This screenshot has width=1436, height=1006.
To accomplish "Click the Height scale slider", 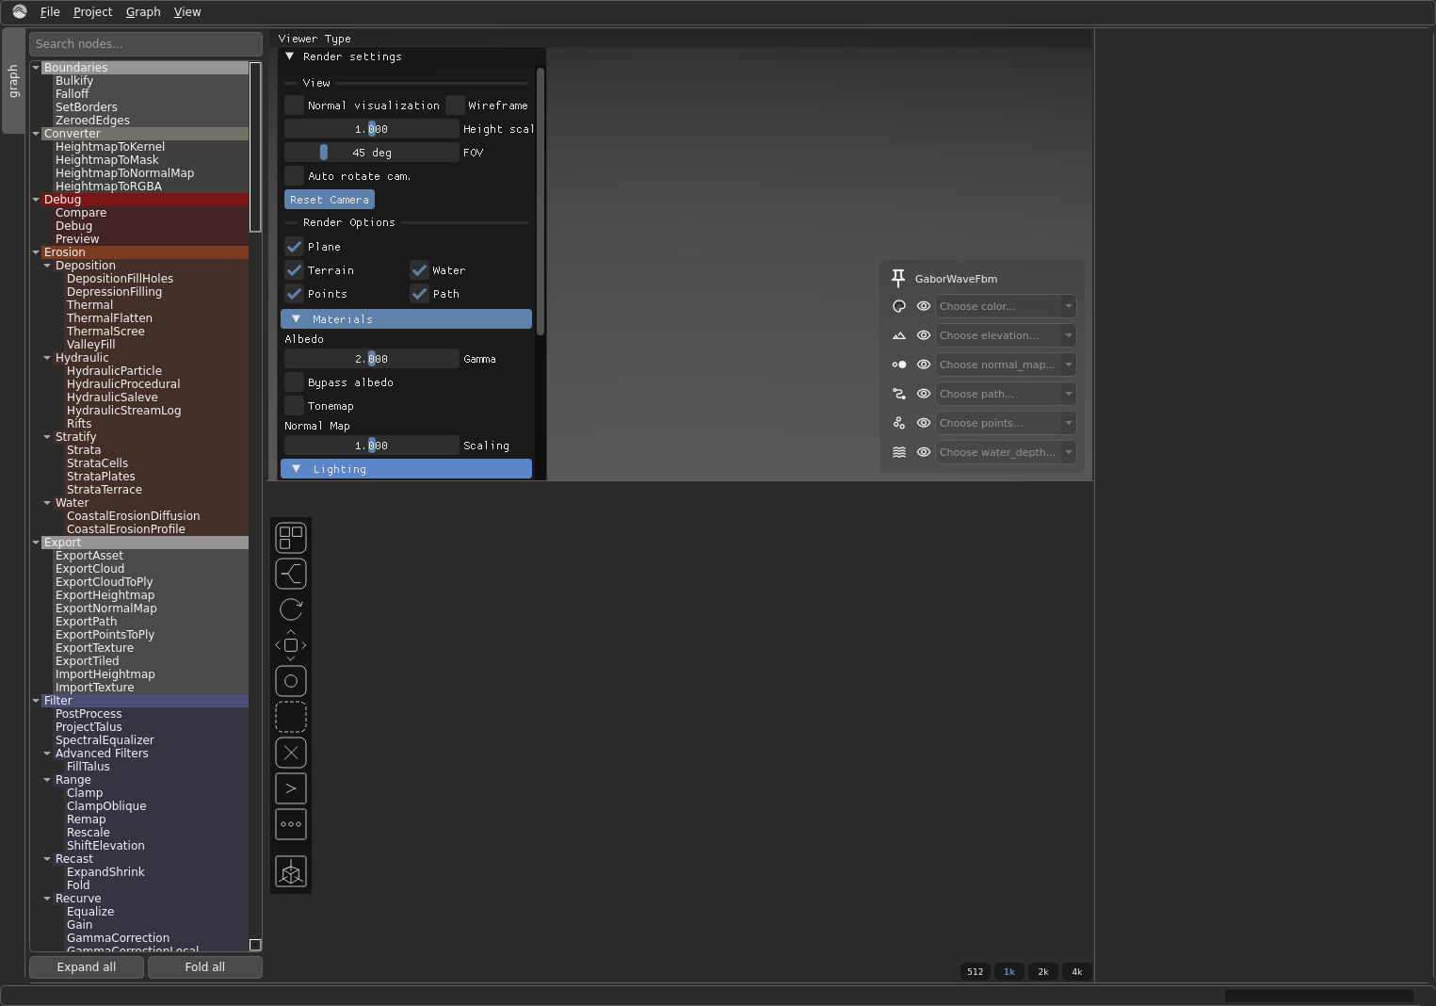I will [372, 129].
